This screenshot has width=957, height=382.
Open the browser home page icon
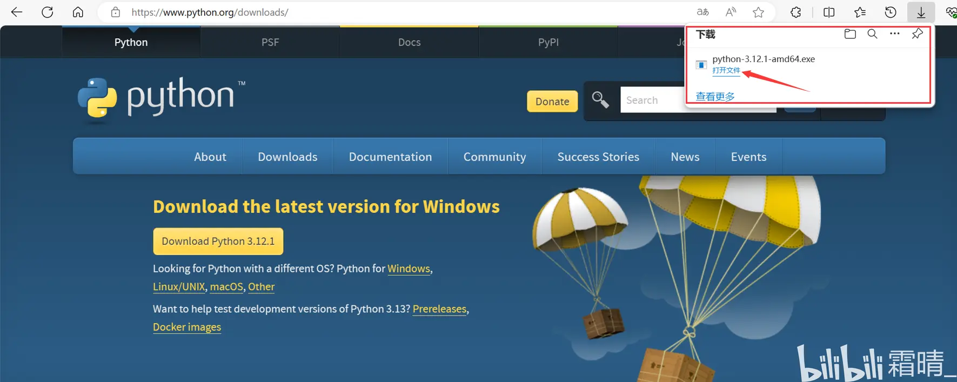click(x=78, y=12)
